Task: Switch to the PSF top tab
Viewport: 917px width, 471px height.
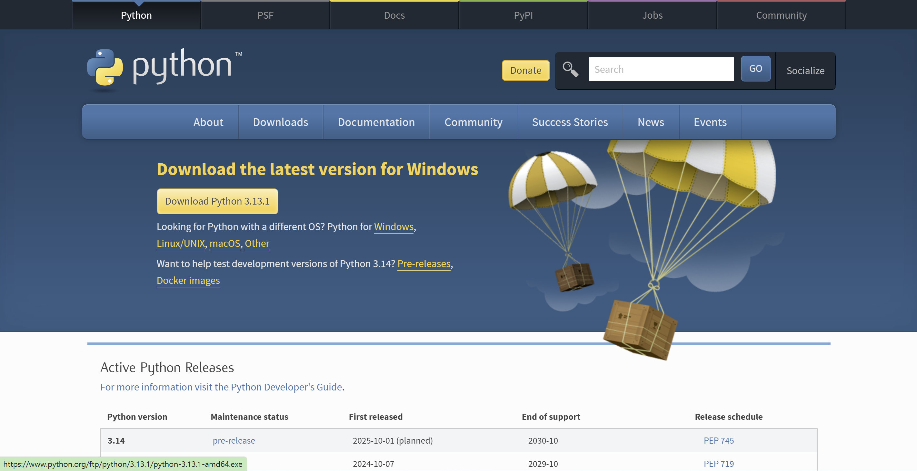Action: click(x=265, y=15)
